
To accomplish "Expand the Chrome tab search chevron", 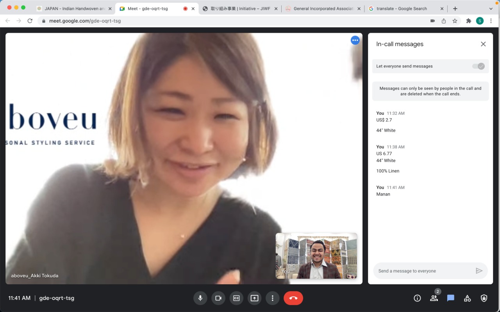I will click(x=491, y=9).
